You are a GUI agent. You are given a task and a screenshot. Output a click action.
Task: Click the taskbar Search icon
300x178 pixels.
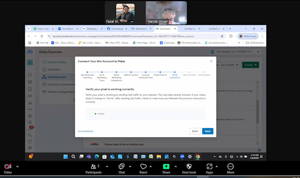[x=73, y=156]
